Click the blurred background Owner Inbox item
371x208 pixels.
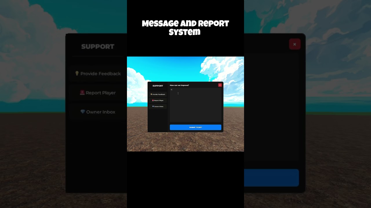pos(98,112)
